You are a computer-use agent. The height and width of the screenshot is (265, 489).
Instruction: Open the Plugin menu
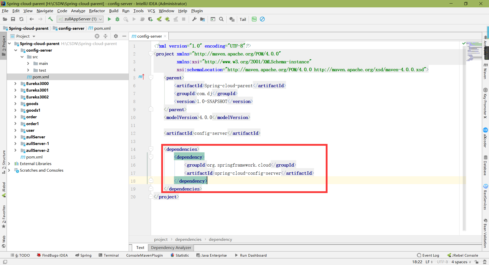pyautogui.click(x=197, y=11)
